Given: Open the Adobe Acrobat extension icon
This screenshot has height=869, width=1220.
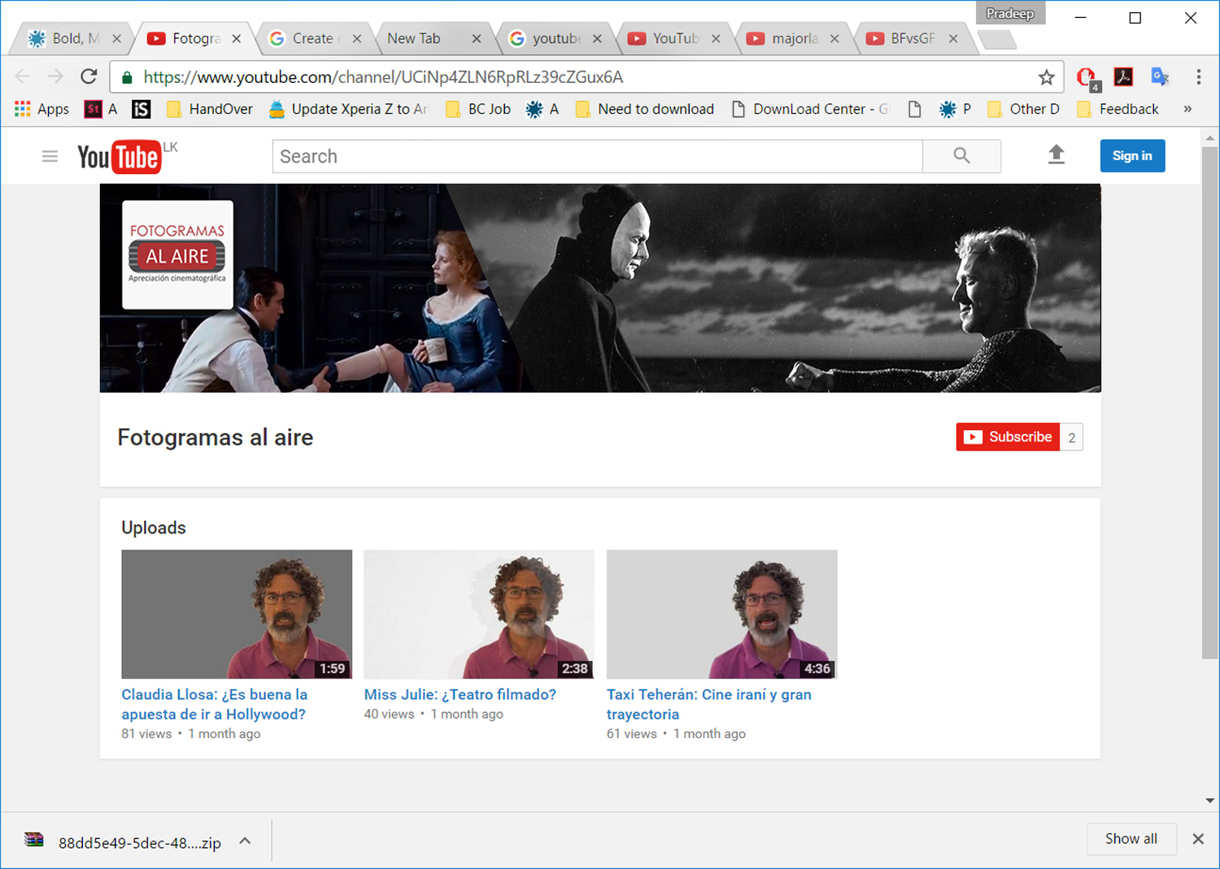Looking at the screenshot, I should [x=1123, y=77].
